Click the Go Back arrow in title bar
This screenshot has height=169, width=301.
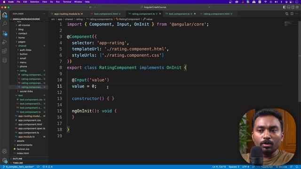[x=90, y=7]
